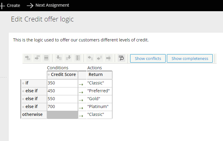
Task: Click the credit score cell containing 450
Action: coord(63,91)
